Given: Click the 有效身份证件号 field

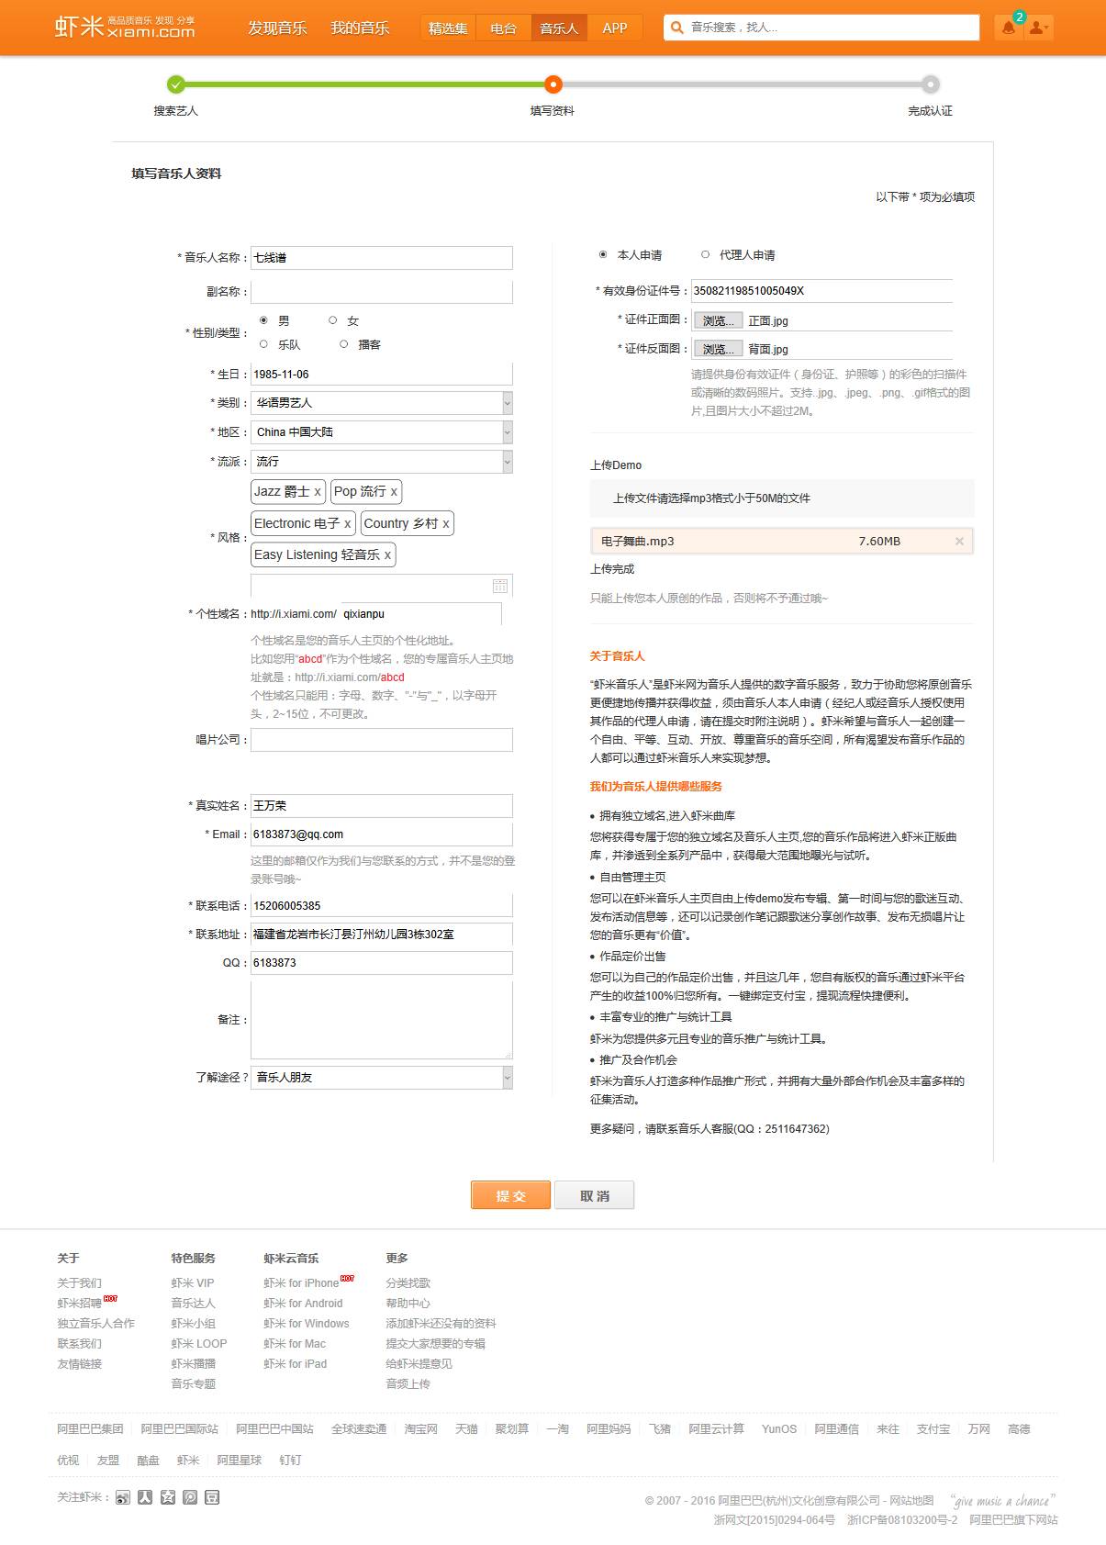Looking at the screenshot, I should [821, 291].
